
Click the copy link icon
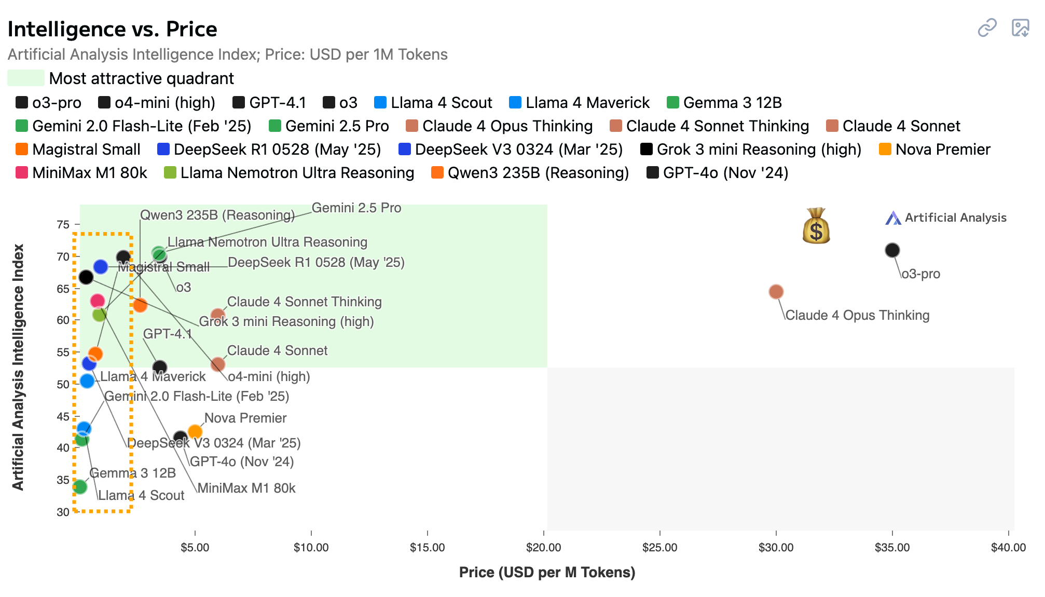pos(987,28)
